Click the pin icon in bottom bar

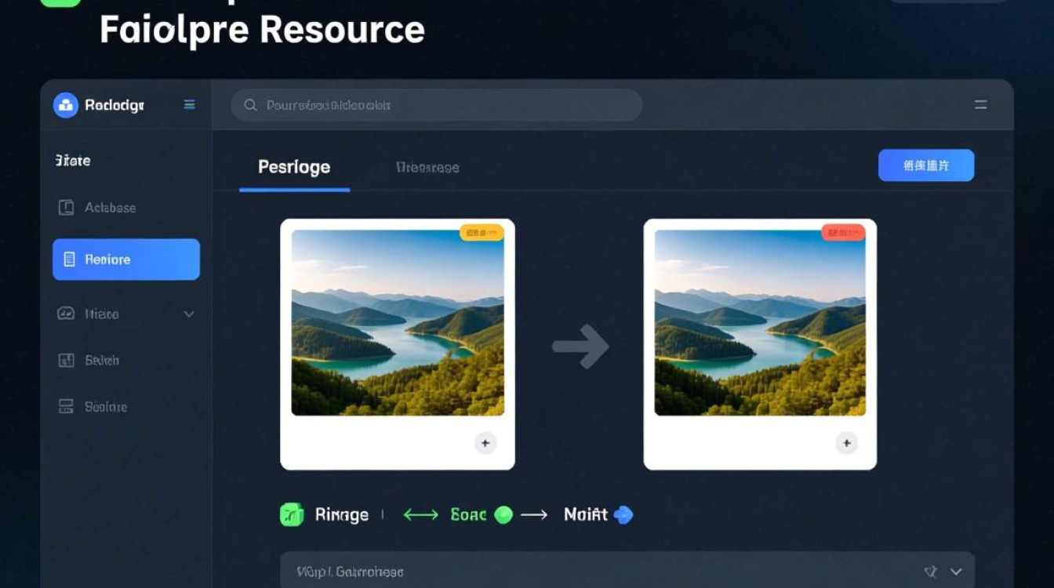click(931, 572)
